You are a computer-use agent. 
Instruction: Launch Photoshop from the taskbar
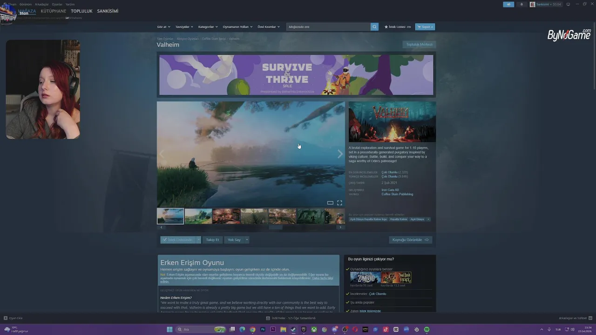(x=263, y=329)
